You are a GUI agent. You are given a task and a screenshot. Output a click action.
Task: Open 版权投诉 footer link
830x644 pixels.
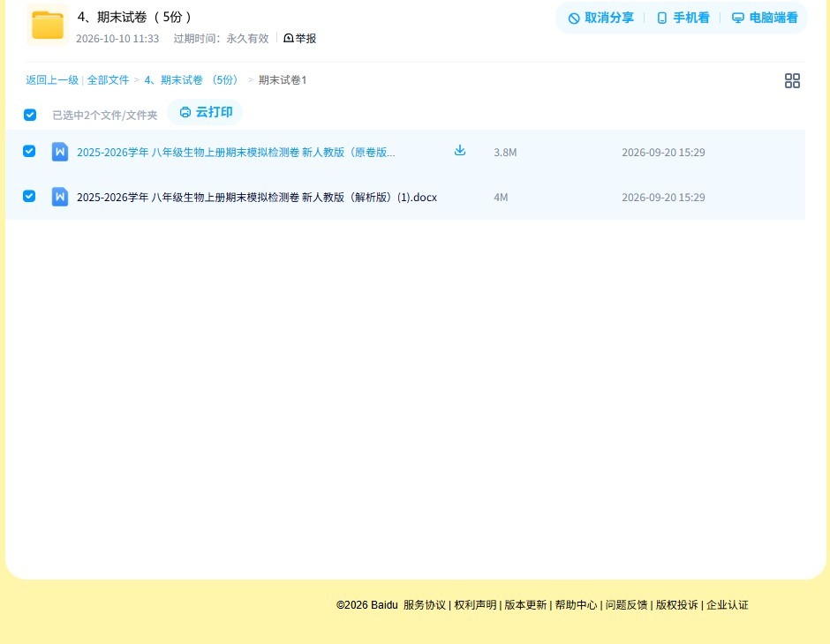pos(677,605)
